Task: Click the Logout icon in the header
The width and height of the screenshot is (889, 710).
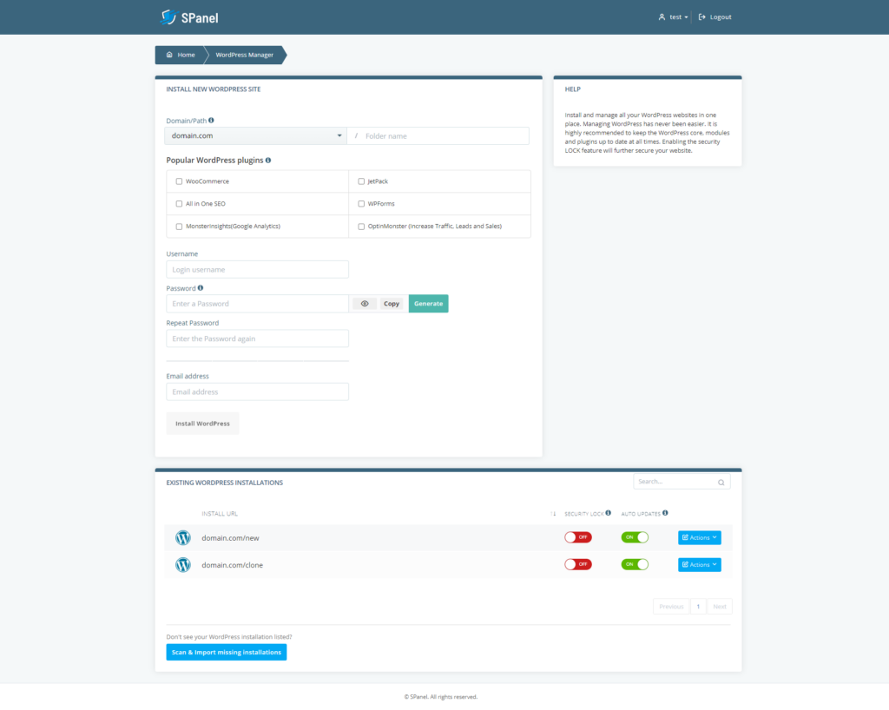Action: tap(703, 16)
